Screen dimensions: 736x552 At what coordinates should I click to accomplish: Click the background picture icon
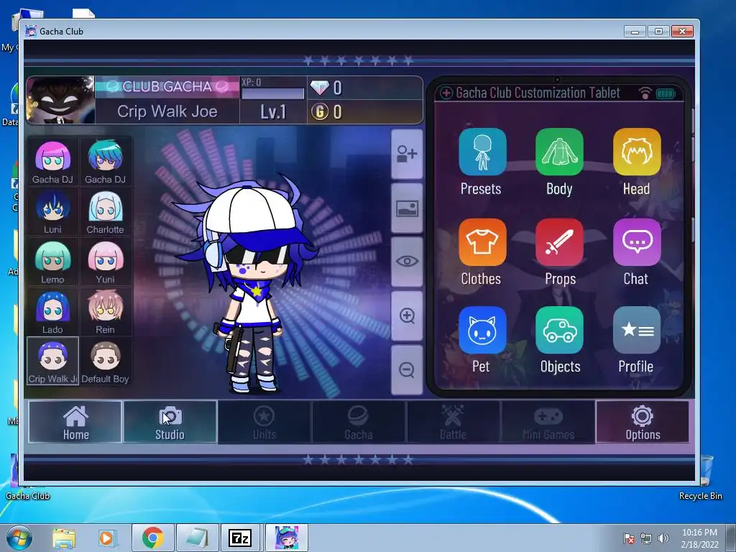pyautogui.click(x=407, y=208)
